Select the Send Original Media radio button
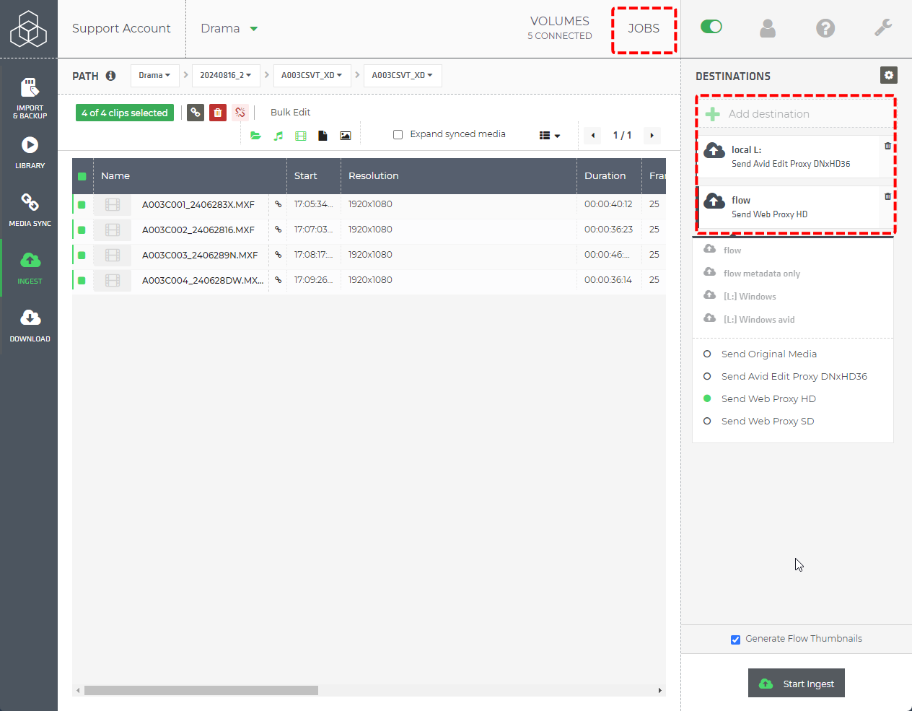Viewport: 912px width, 711px height. click(706, 354)
